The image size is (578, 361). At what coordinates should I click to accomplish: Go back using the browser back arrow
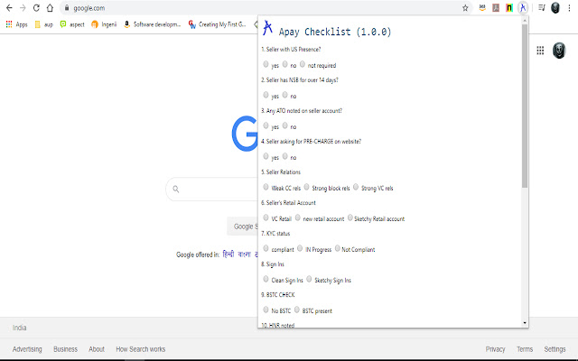point(9,8)
